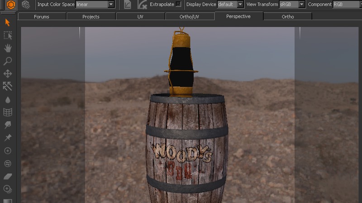This screenshot has width=362, height=203.
Task: Open the UV tab
Action: click(x=140, y=17)
